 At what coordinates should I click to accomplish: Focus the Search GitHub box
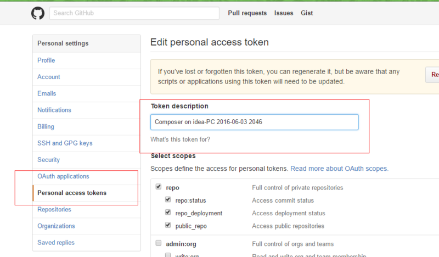point(132,13)
